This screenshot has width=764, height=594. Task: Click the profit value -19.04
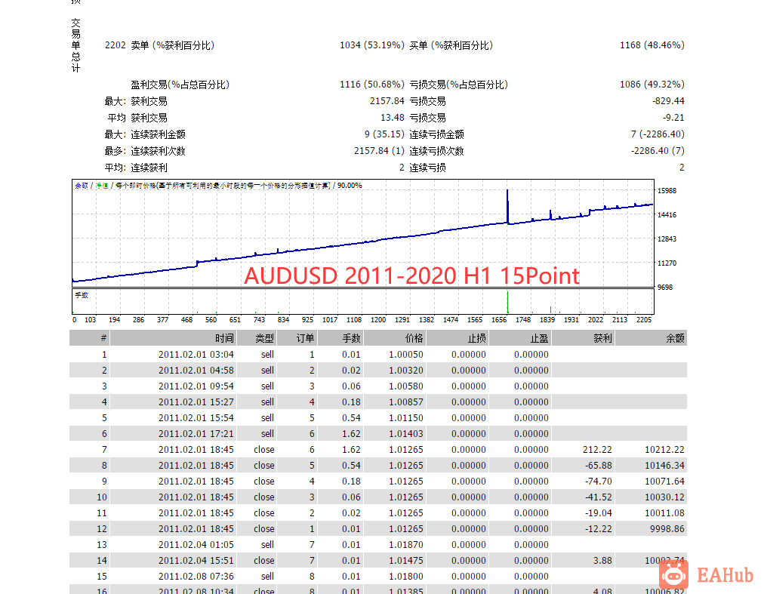[599, 512]
